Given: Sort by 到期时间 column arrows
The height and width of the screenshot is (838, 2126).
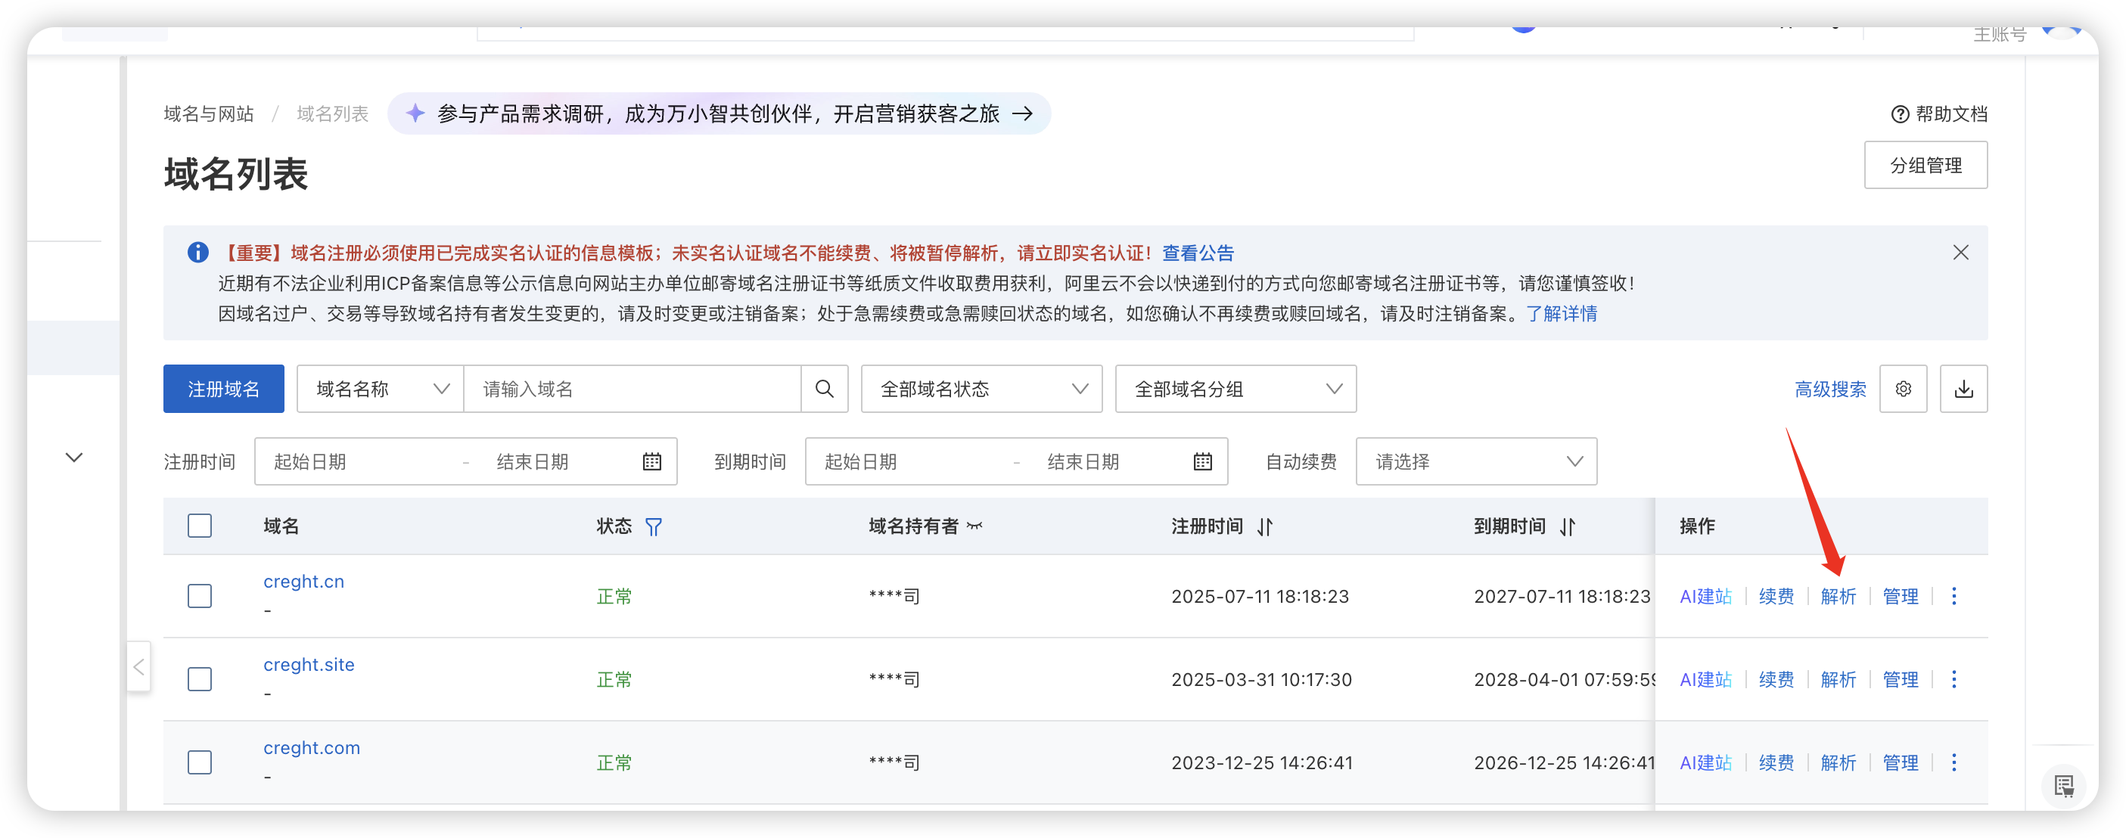Looking at the screenshot, I should [1568, 526].
